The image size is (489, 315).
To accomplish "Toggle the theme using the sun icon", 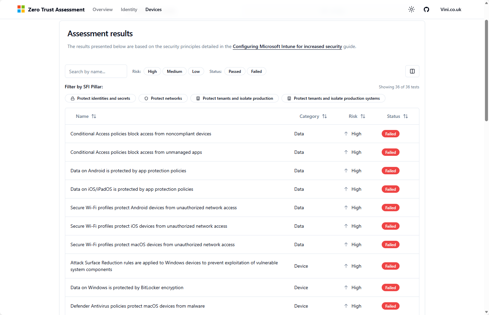I will tap(411, 9).
